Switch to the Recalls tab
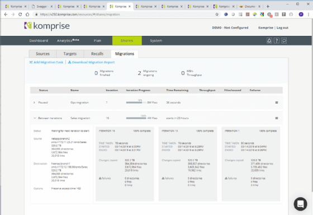The image size is (313, 215). pyautogui.click(x=97, y=54)
